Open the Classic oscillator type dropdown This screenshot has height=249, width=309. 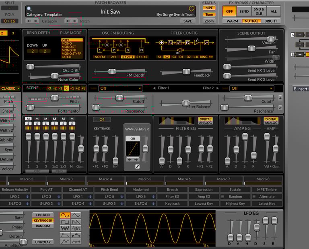[10, 88]
